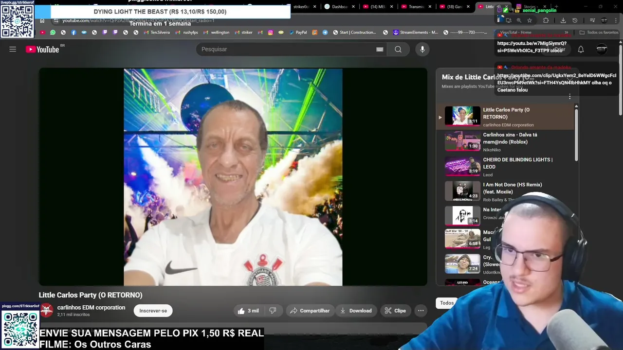Open the on-screen keyboard in search box
The width and height of the screenshot is (623, 350).
380,49
